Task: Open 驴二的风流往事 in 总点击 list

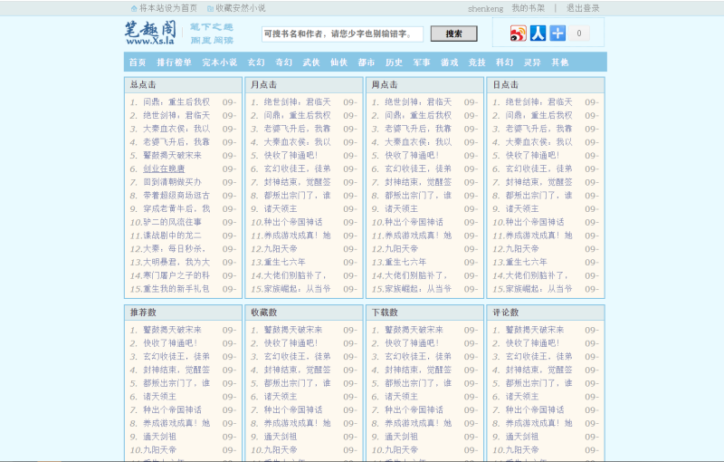Action: [x=172, y=222]
